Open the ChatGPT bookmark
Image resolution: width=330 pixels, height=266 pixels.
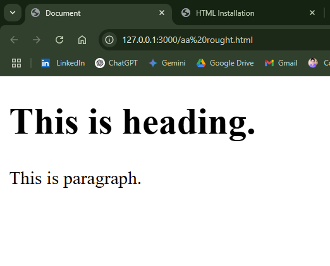pyautogui.click(x=116, y=63)
